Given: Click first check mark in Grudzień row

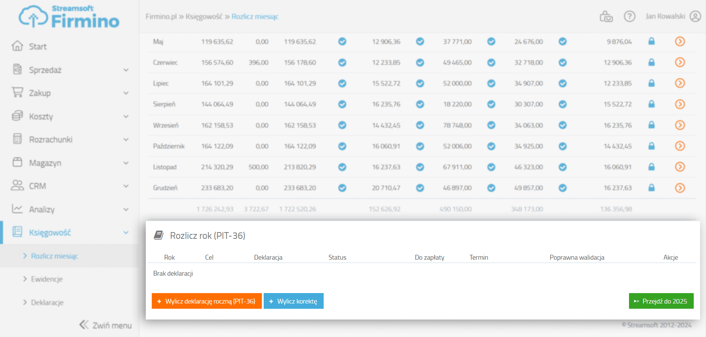Looking at the screenshot, I should click(x=342, y=188).
